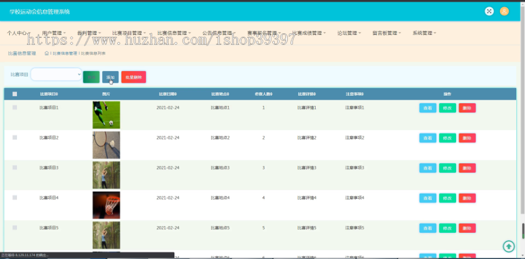525x259 pixels.
Task: Expand the 赛事报名管理 menu
Action: (264, 33)
